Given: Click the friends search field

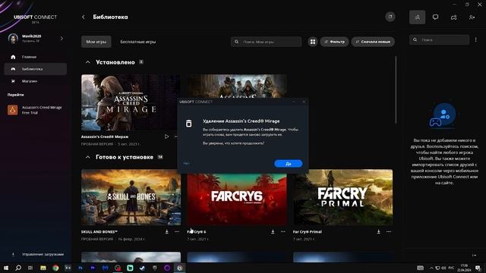Looking at the screenshot, I should point(439,40).
